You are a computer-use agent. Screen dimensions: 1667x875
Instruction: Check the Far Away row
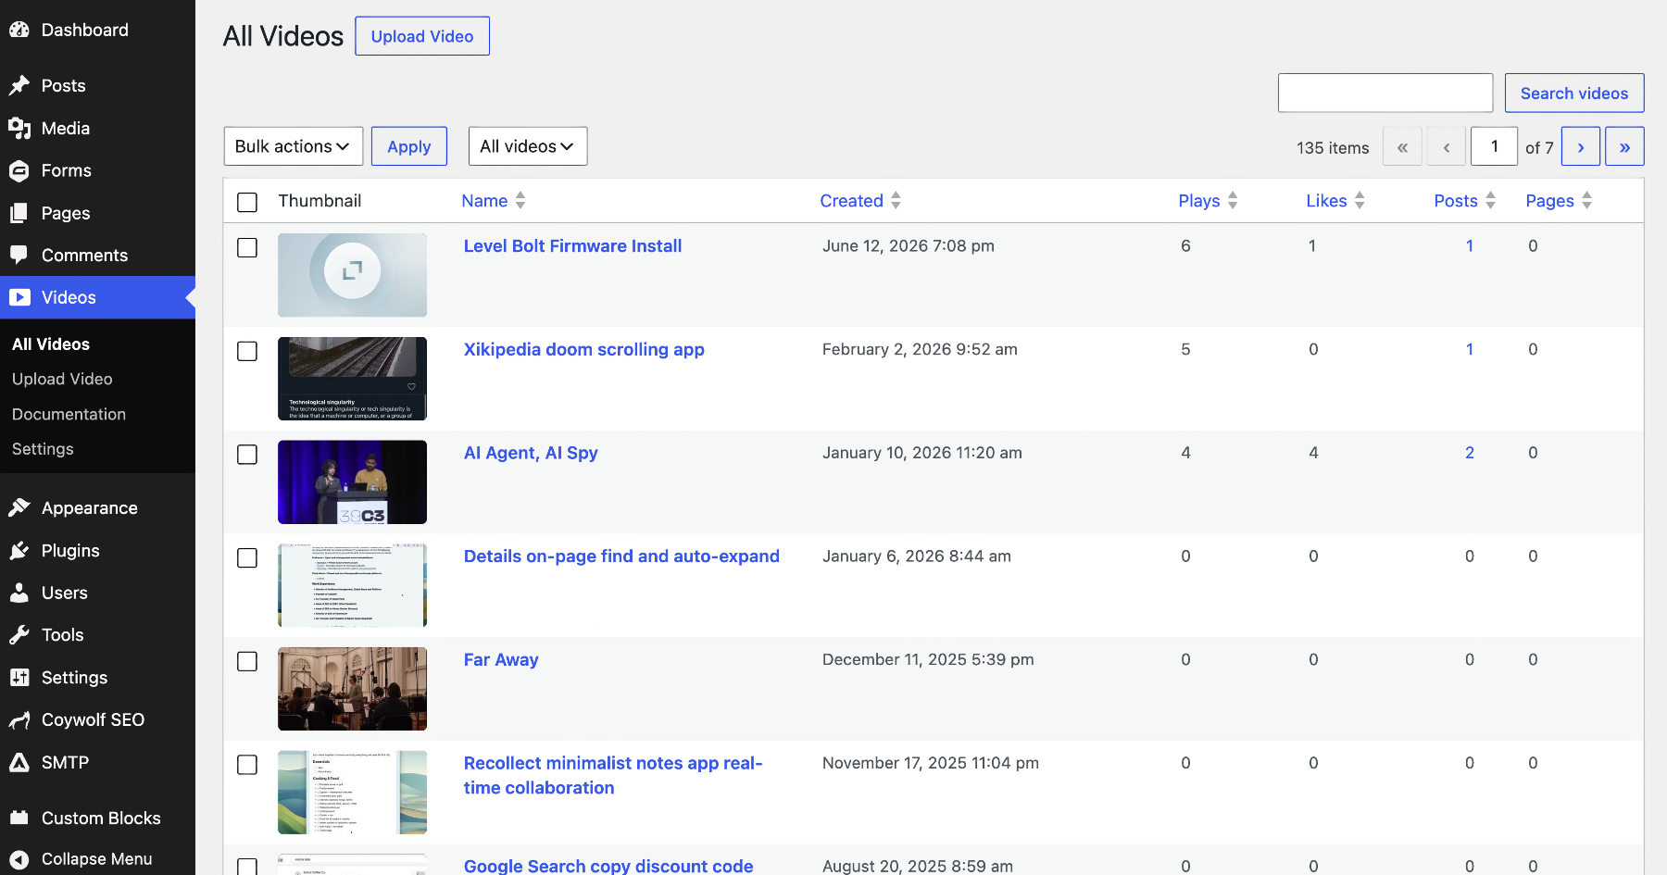click(247, 661)
